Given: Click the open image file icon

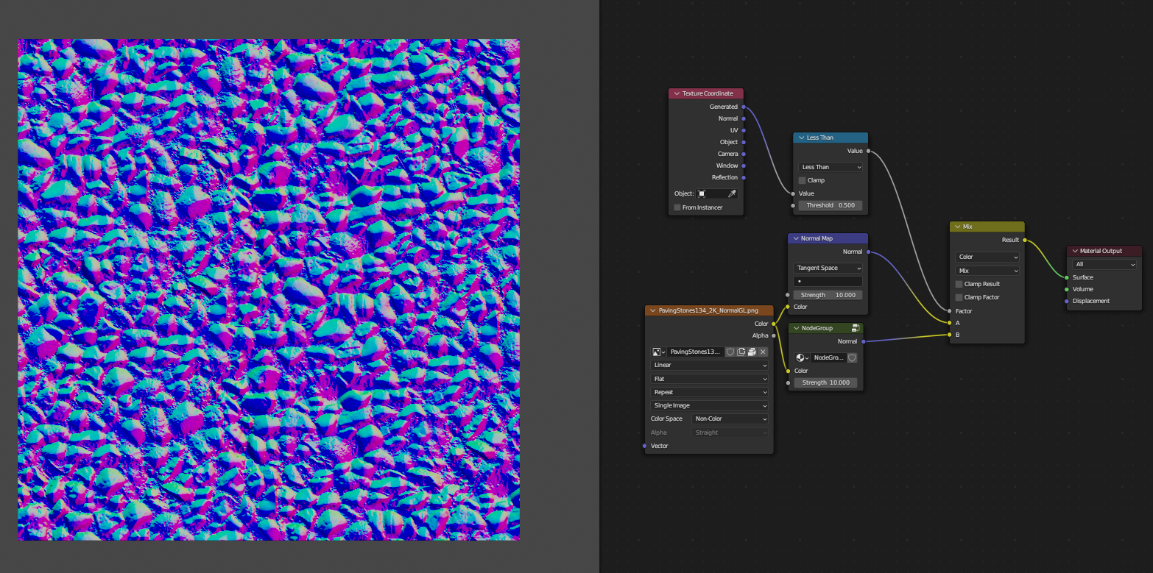Looking at the screenshot, I should pos(752,352).
